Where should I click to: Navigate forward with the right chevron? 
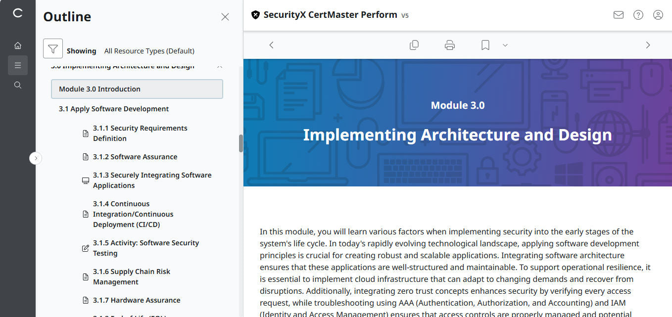click(648, 45)
